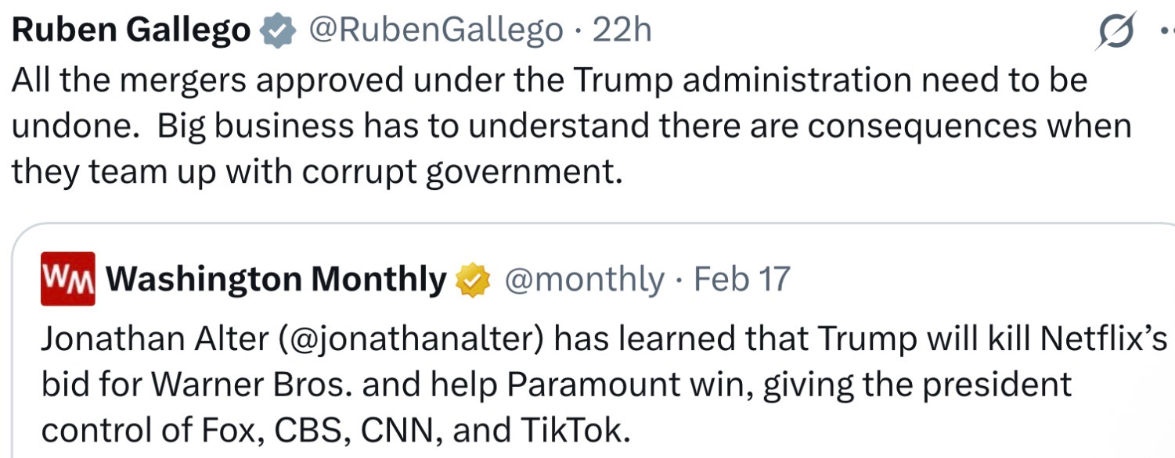1175x458 pixels.
Task: Open Ruben Gallego's profile via display name
Action: pos(132,31)
